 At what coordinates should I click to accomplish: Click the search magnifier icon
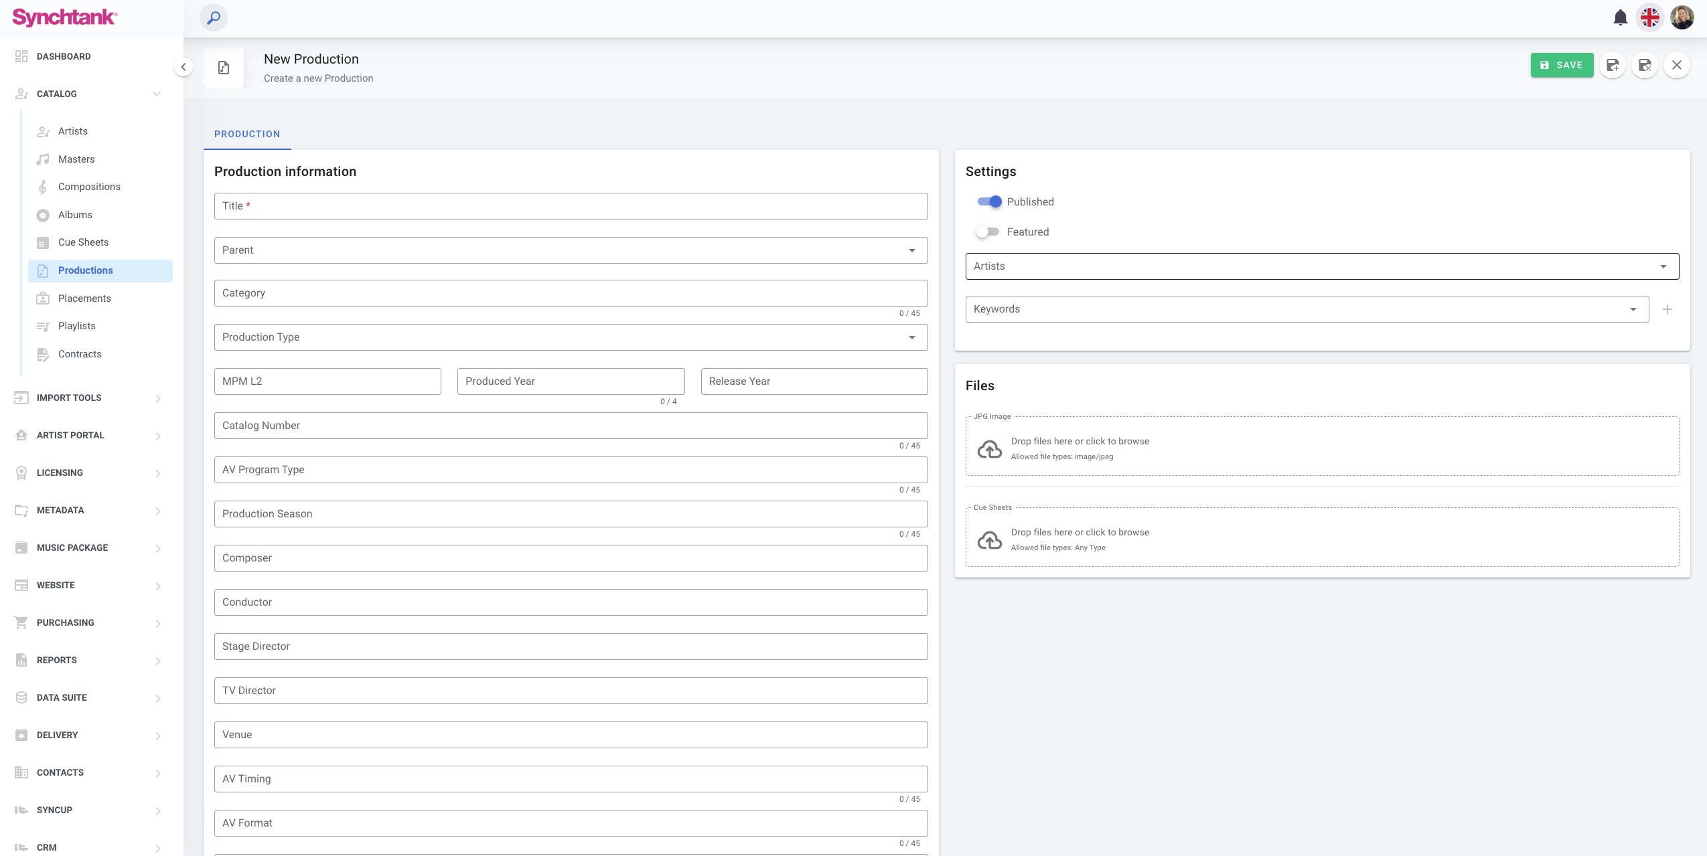(x=214, y=17)
